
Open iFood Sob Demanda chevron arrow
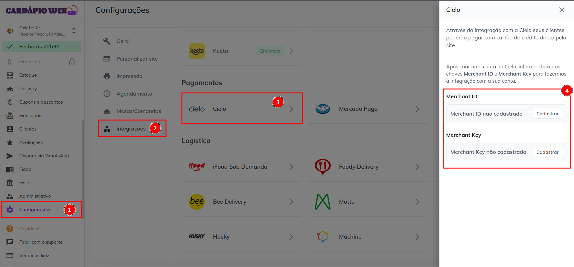(x=291, y=167)
